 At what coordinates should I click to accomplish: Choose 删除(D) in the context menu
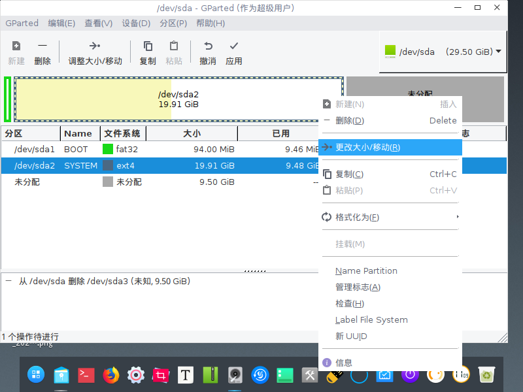[x=390, y=121]
